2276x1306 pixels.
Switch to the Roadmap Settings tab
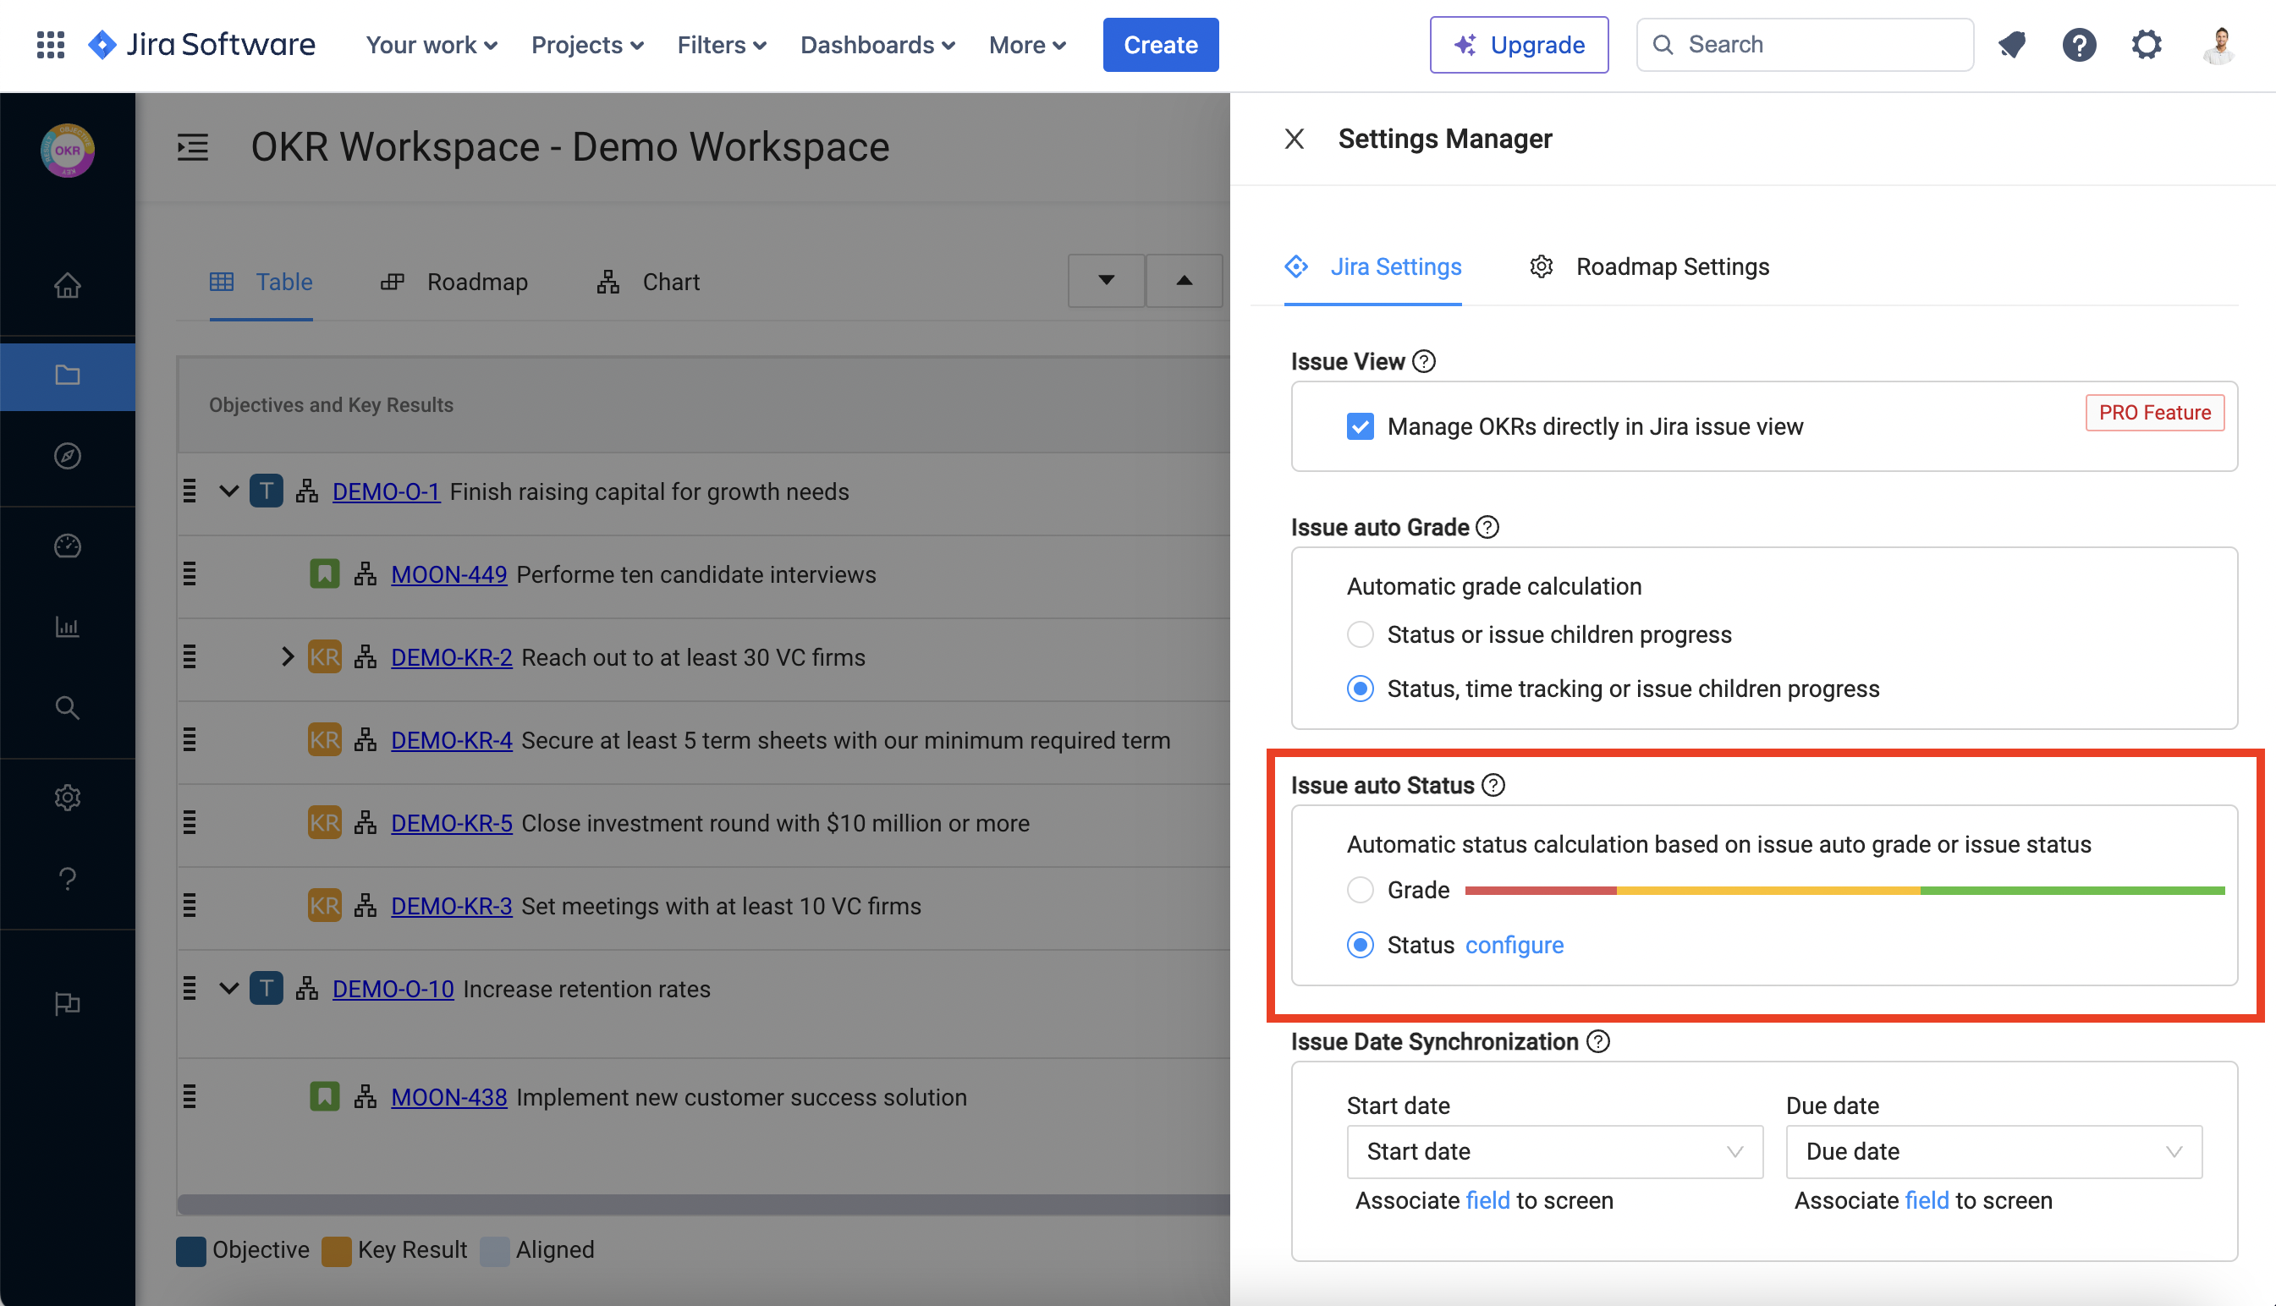[x=1670, y=266]
